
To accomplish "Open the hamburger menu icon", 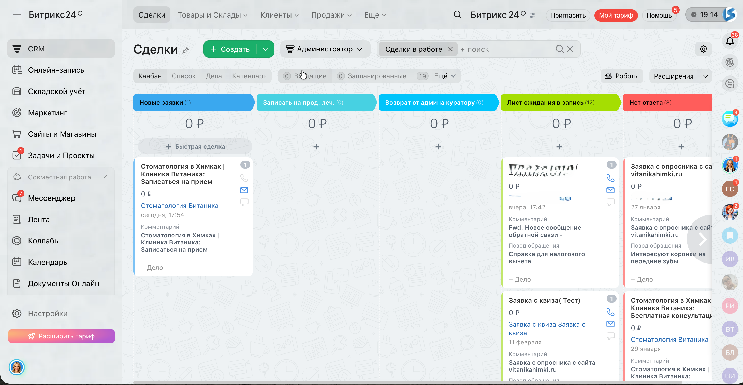I will (17, 15).
